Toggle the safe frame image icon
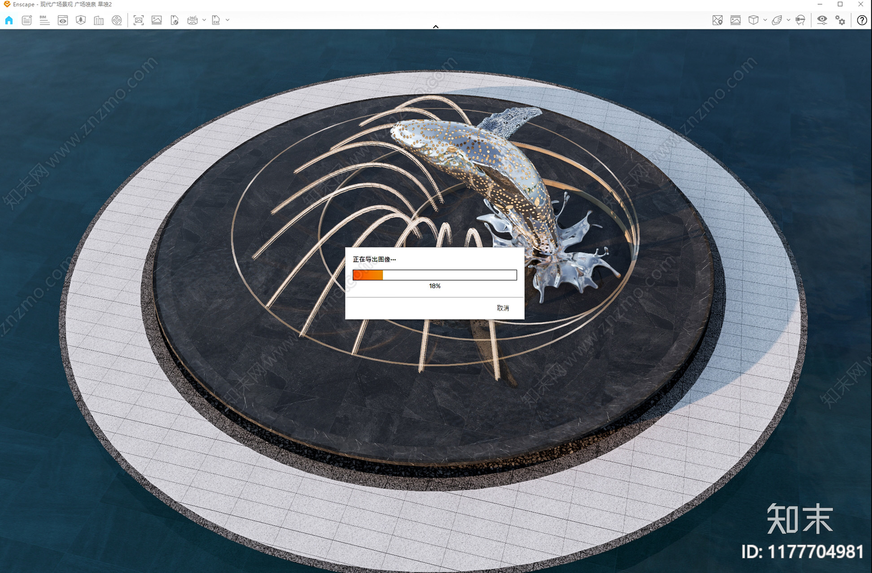 735,20
